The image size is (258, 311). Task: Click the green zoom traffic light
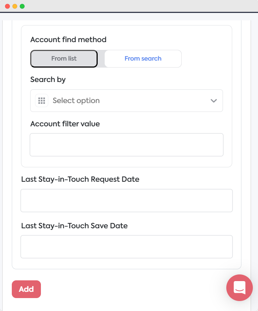pos(21,6)
